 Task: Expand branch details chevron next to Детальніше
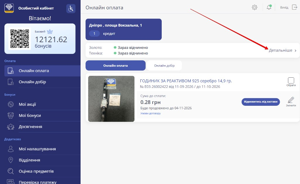point(295,51)
